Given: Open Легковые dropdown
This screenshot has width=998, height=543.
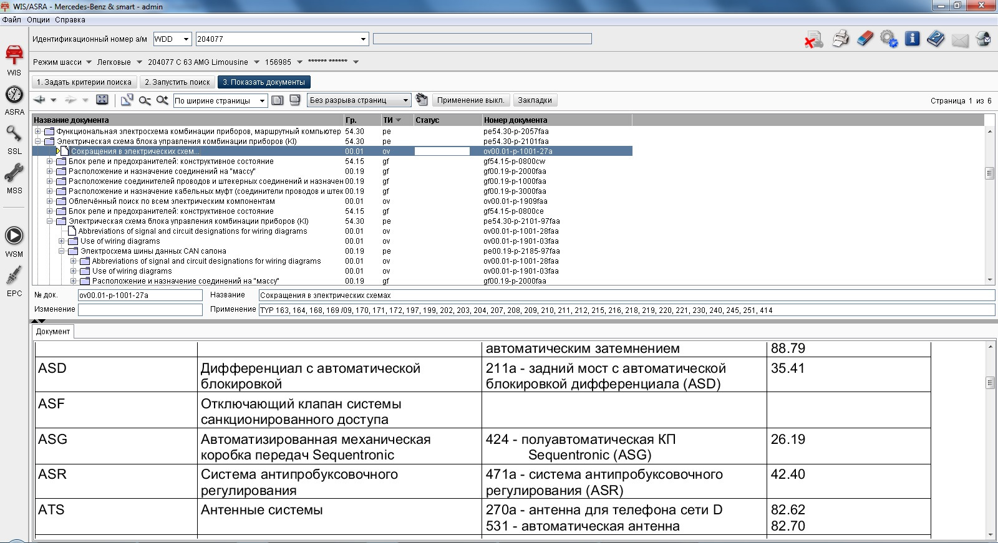Looking at the screenshot, I should click(x=138, y=62).
